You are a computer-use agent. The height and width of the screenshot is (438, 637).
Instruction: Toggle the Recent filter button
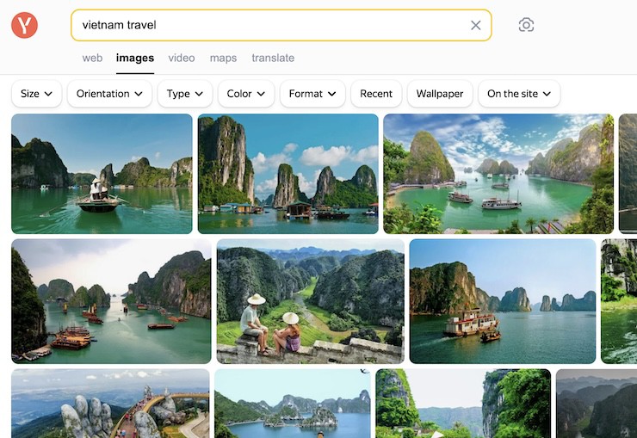[376, 94]
